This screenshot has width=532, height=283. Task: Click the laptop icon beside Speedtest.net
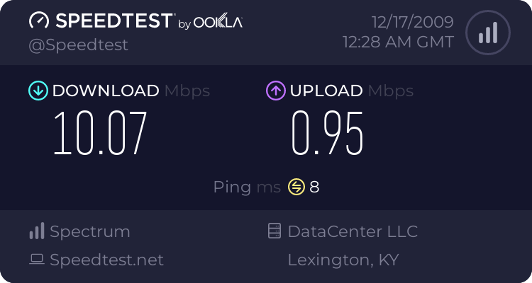[x=37, y=260]
